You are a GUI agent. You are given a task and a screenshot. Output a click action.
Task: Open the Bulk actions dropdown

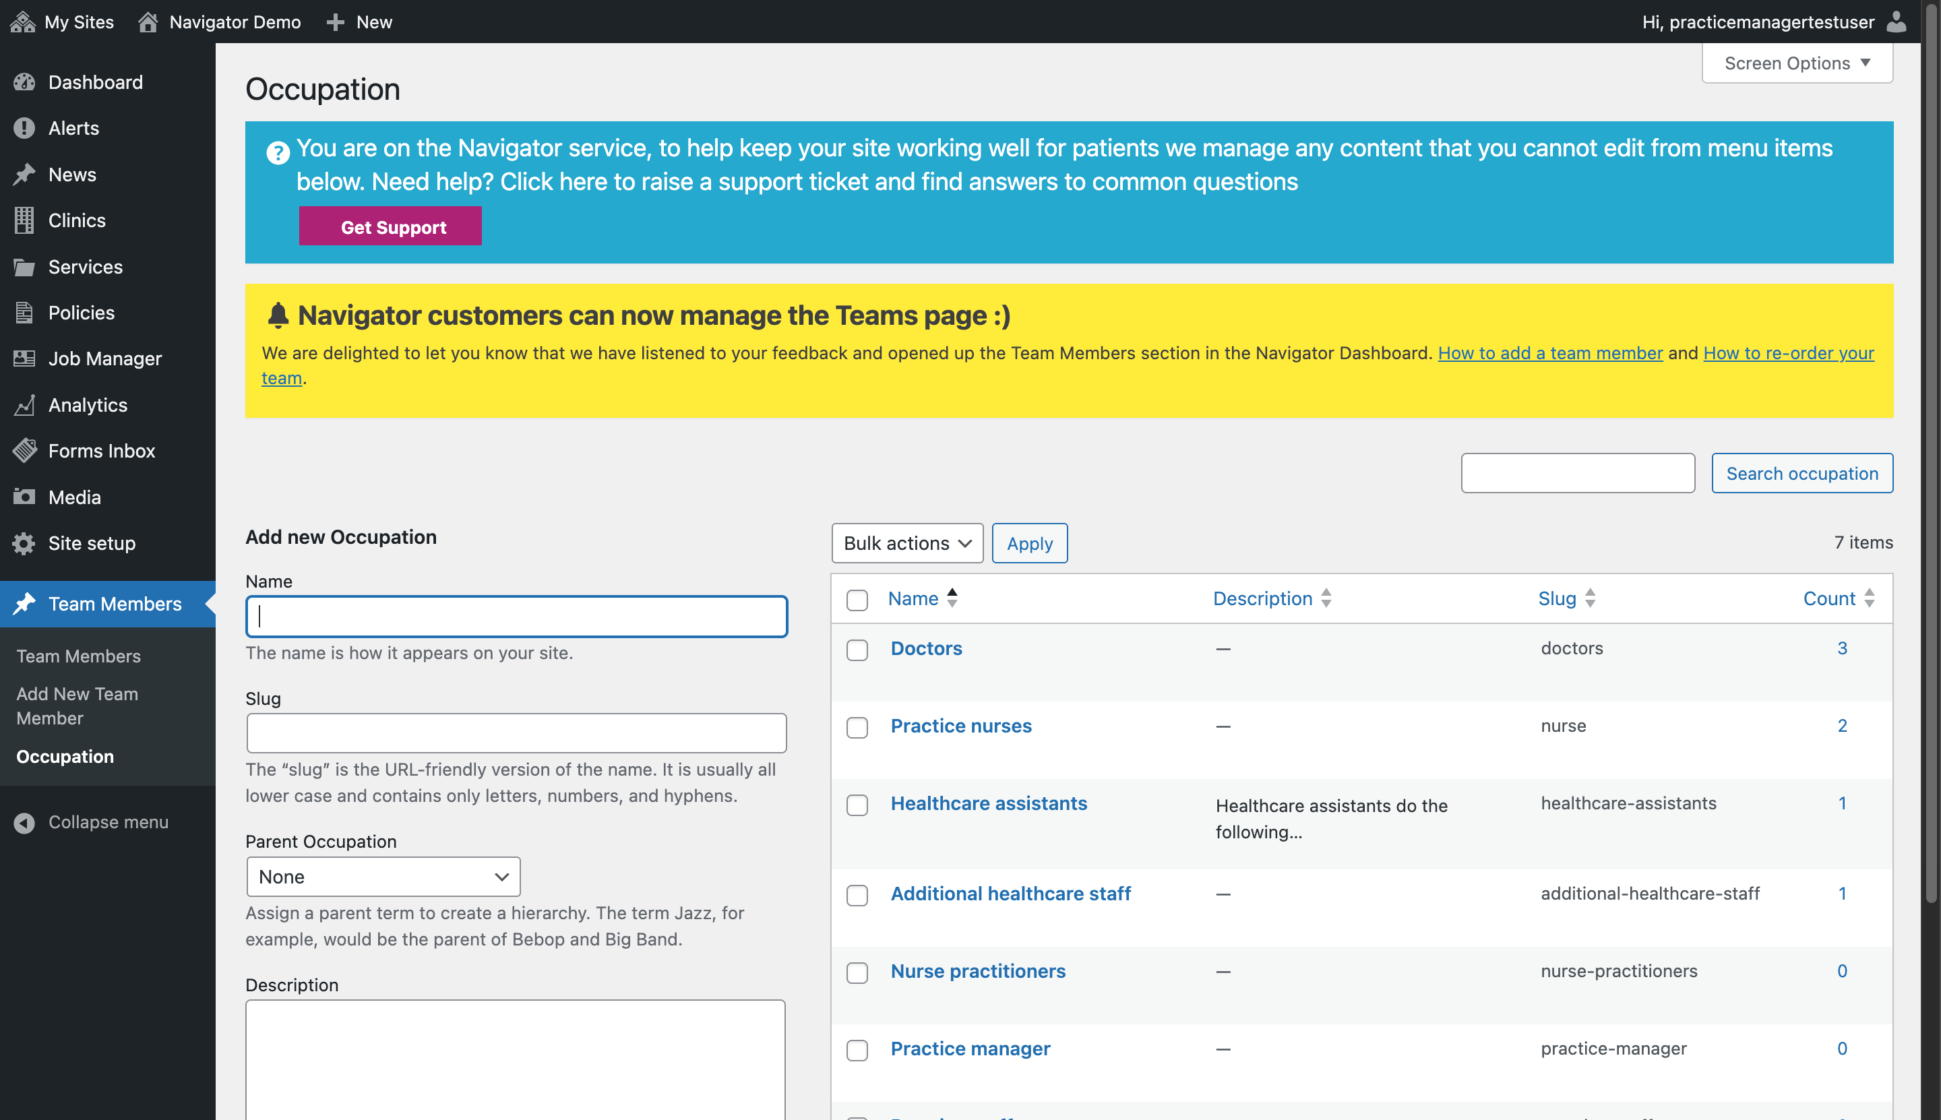tap(907, 543)
